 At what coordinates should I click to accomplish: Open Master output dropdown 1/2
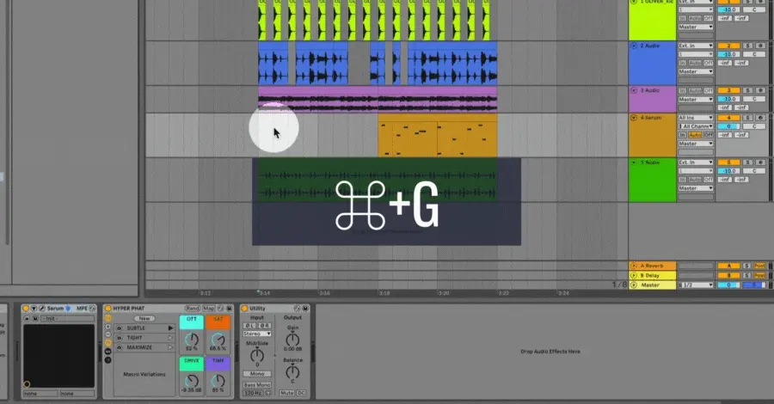(x=696, y=285)
